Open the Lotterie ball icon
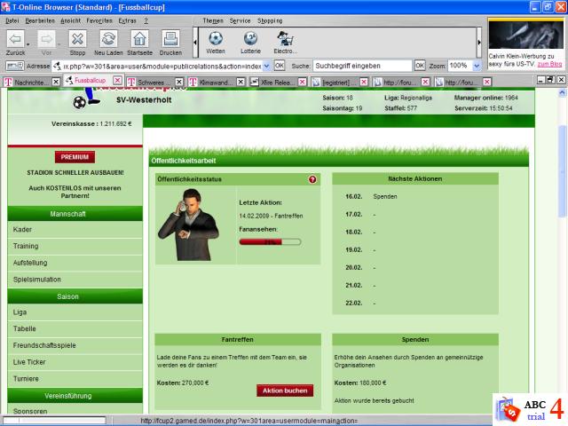Image resolution: width=568 pixels, height=426 pixels. pyautogui.click(x=251, y=39)
